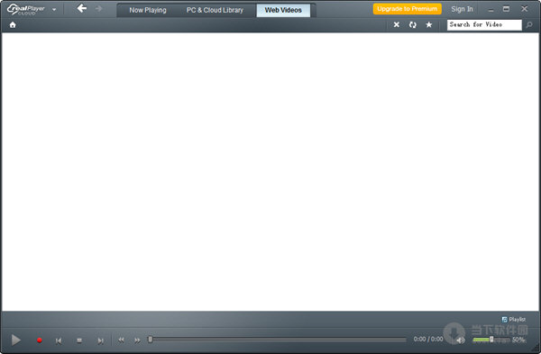Go to the home page icon
This screenshot has height=354, width=541.
[x=13, y=25]
